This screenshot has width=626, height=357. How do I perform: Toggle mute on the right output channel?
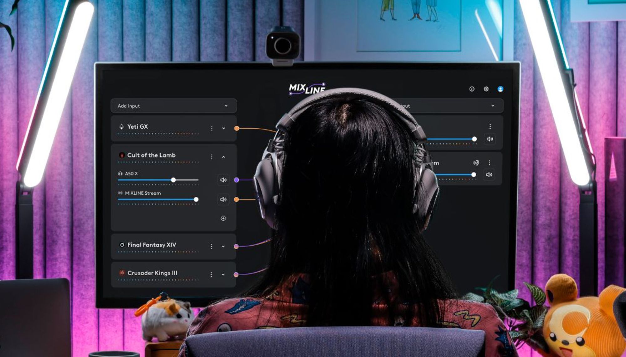pyautogui.click(x=490, y=139)
